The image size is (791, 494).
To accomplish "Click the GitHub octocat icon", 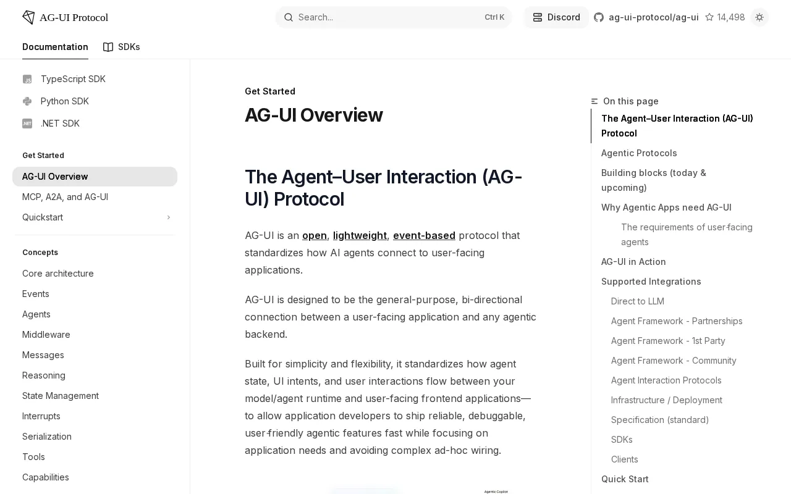I will [x=599, y=17].
